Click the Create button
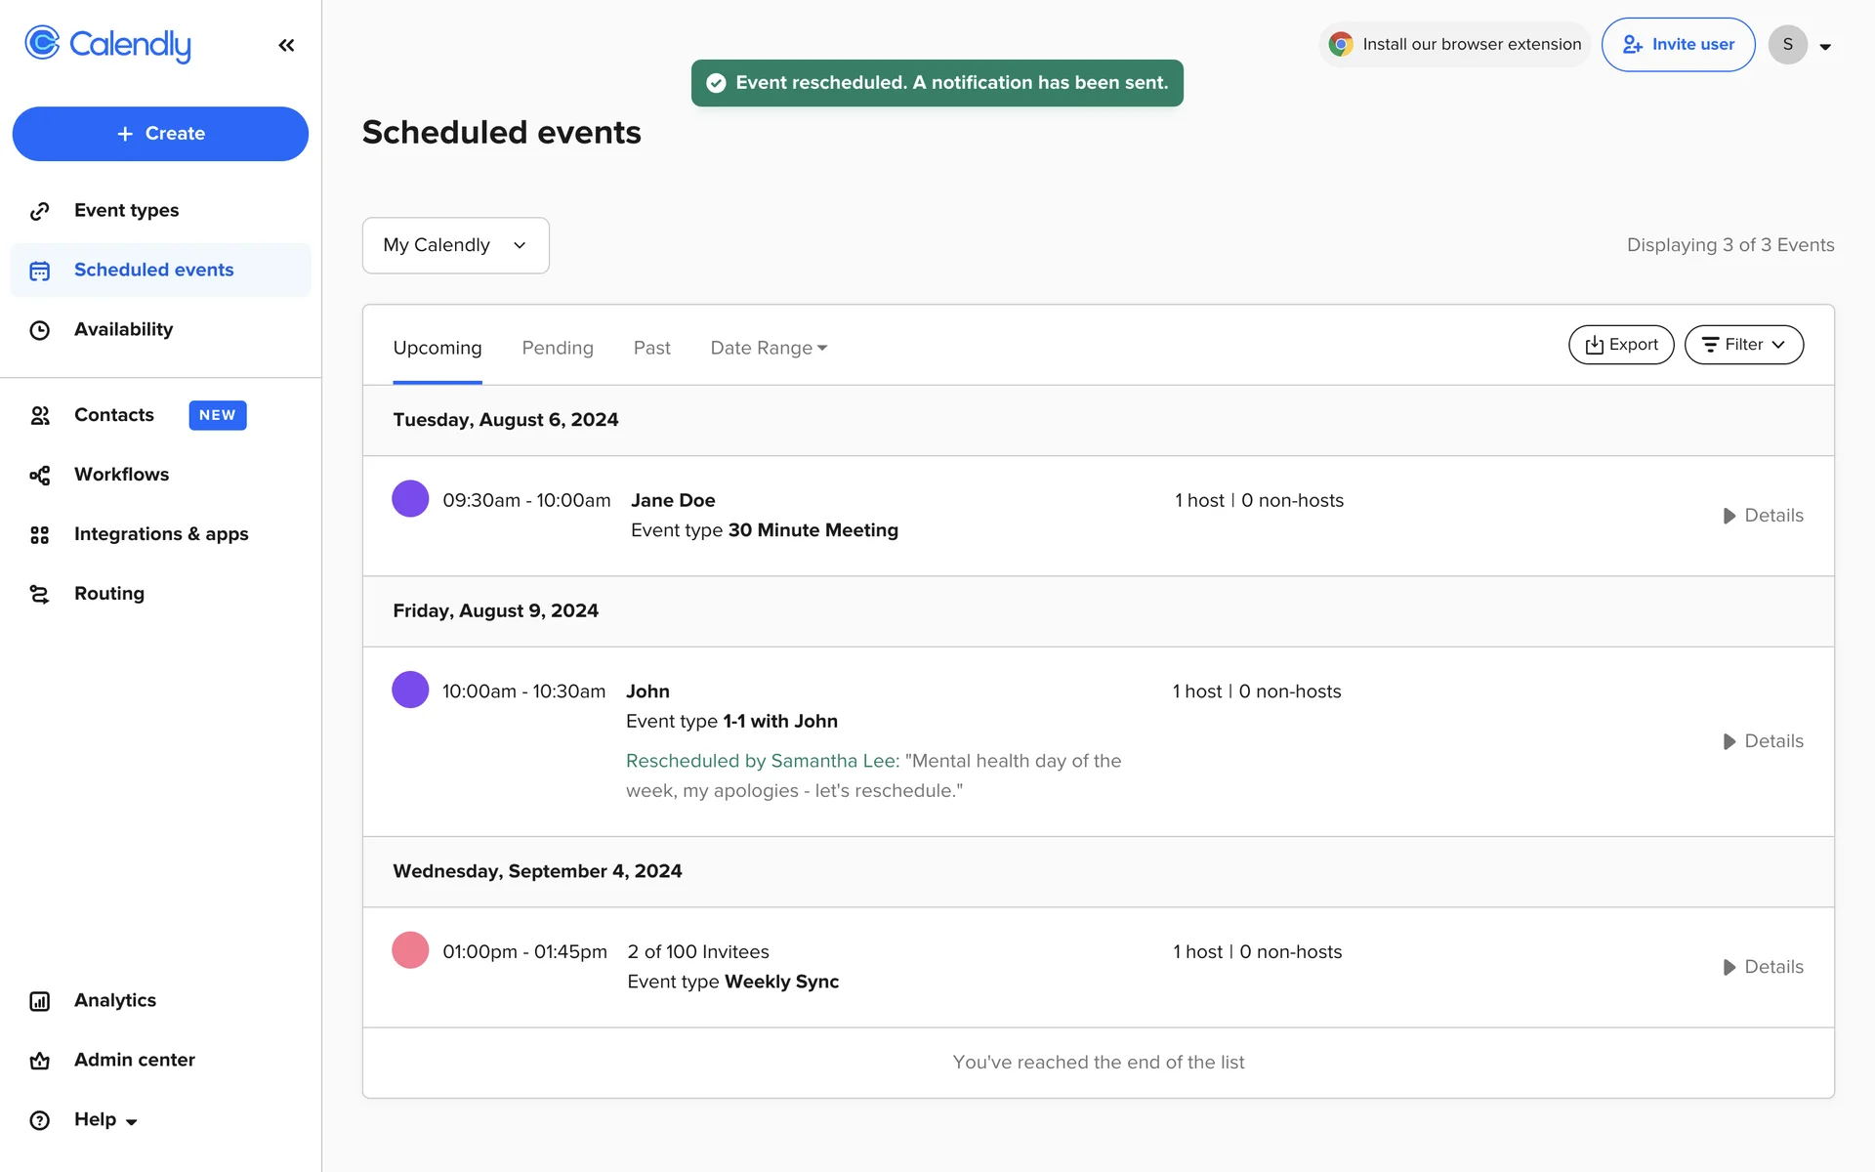 (160, 134)
